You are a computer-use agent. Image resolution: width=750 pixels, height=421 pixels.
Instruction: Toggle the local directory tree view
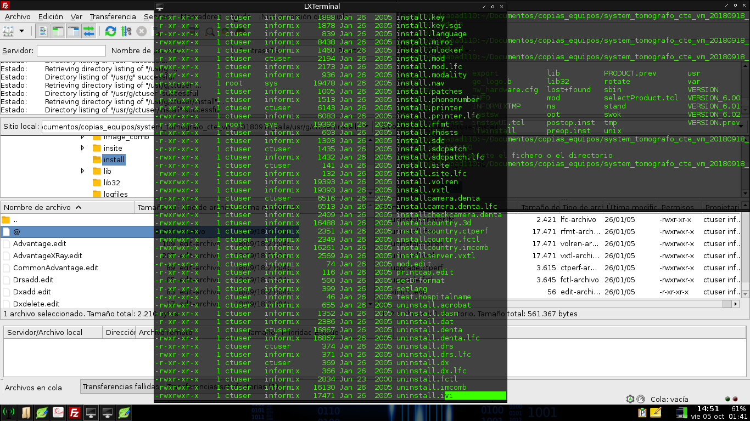(x=58, y=31)
